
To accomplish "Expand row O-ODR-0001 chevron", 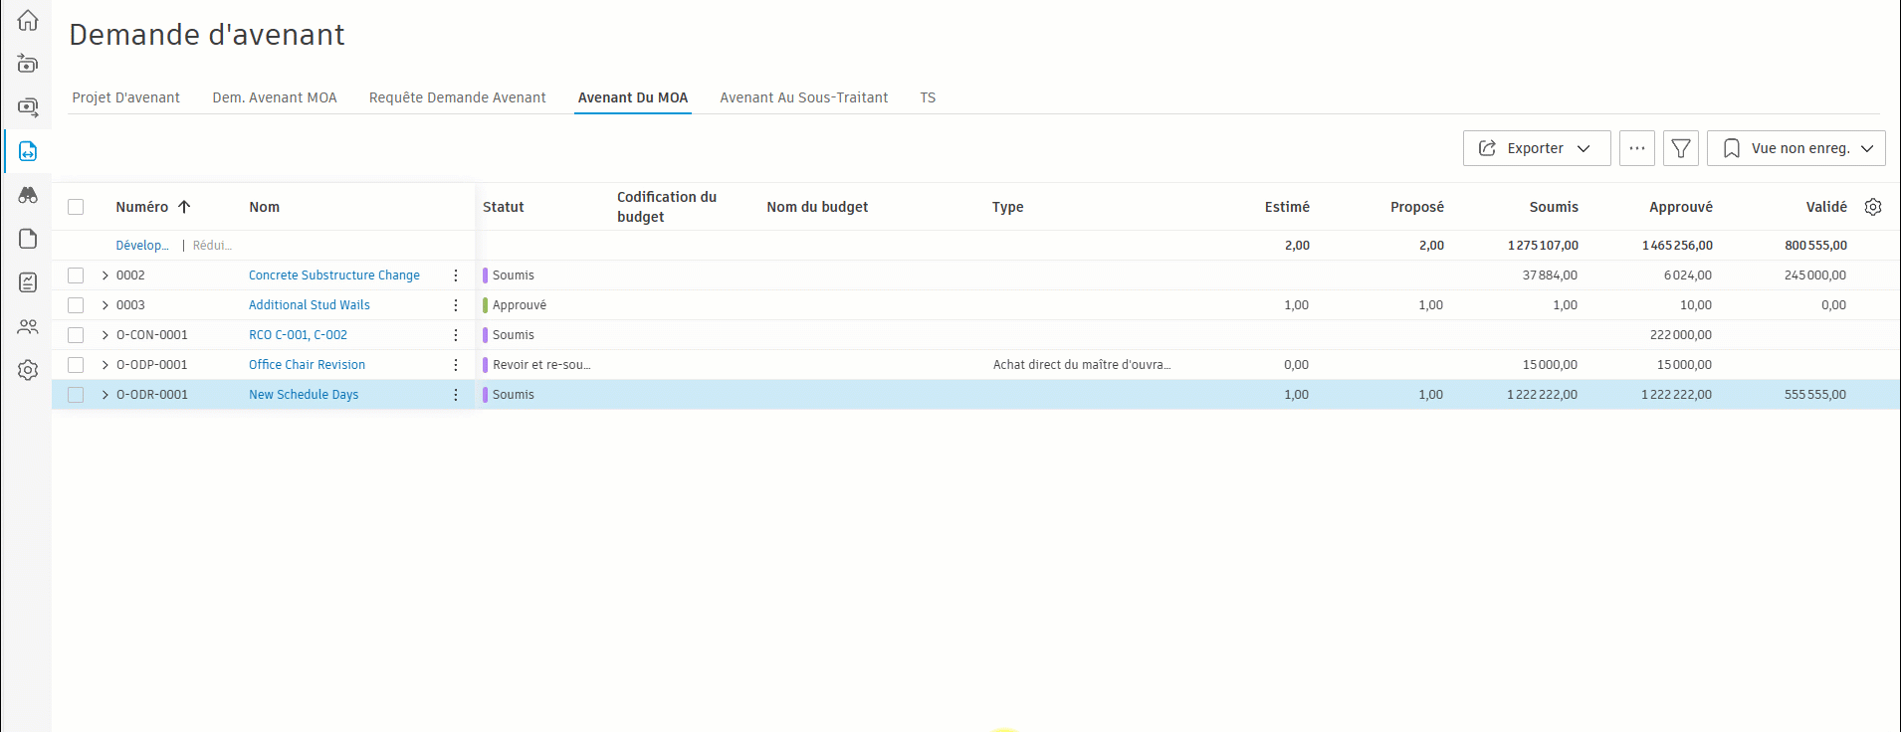I will click(106, 395).
